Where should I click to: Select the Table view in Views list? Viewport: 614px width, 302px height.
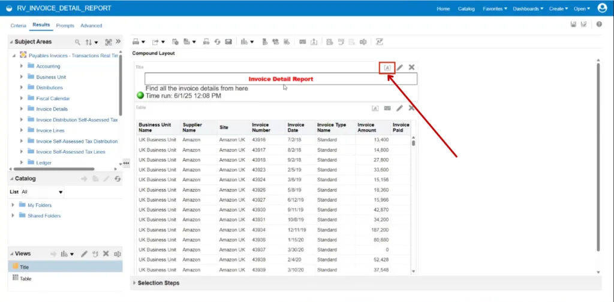(25, 279)
